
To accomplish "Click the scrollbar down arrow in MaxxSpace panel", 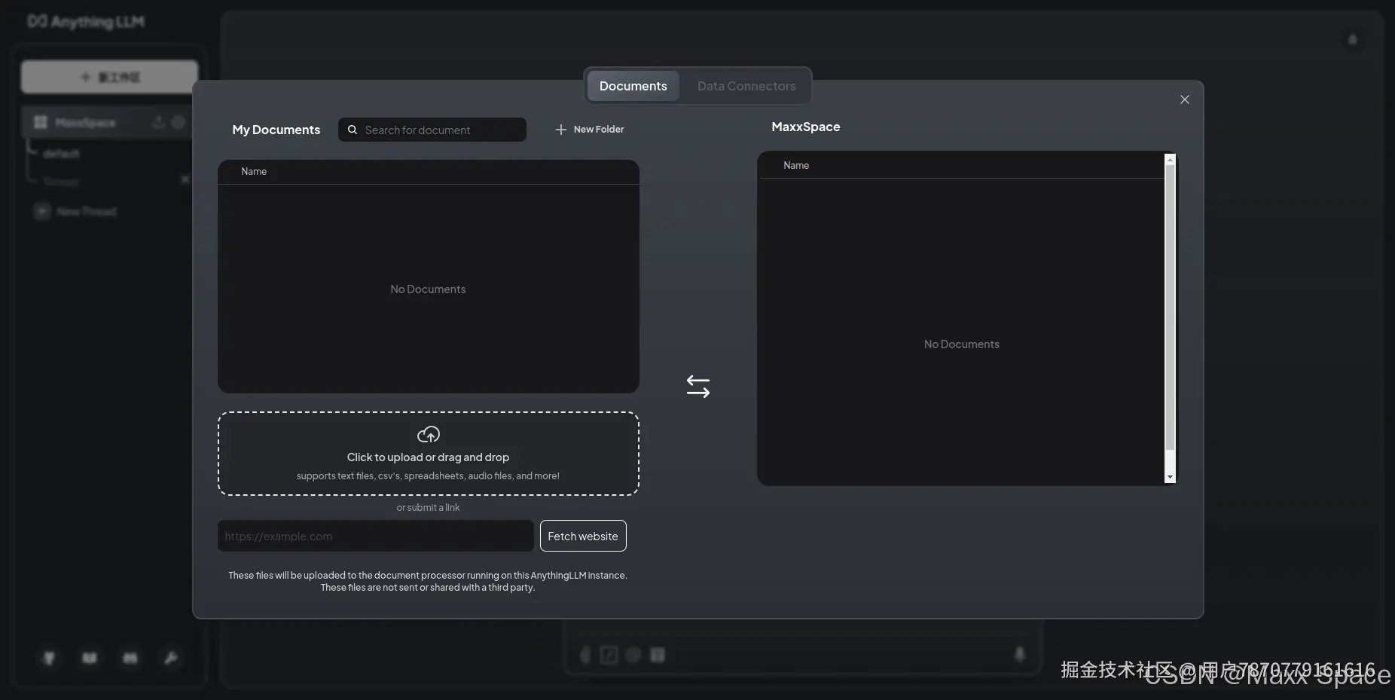I will (1170, 477).
